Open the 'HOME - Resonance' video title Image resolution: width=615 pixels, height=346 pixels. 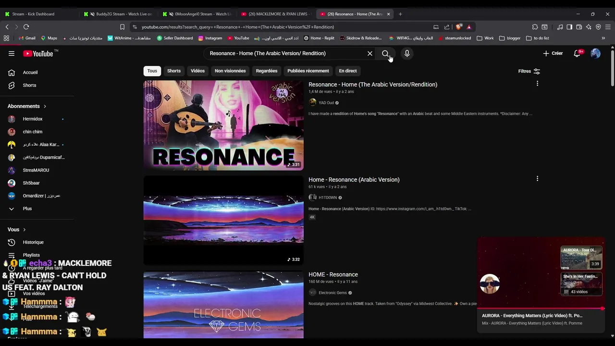click(x=333, y=274)
